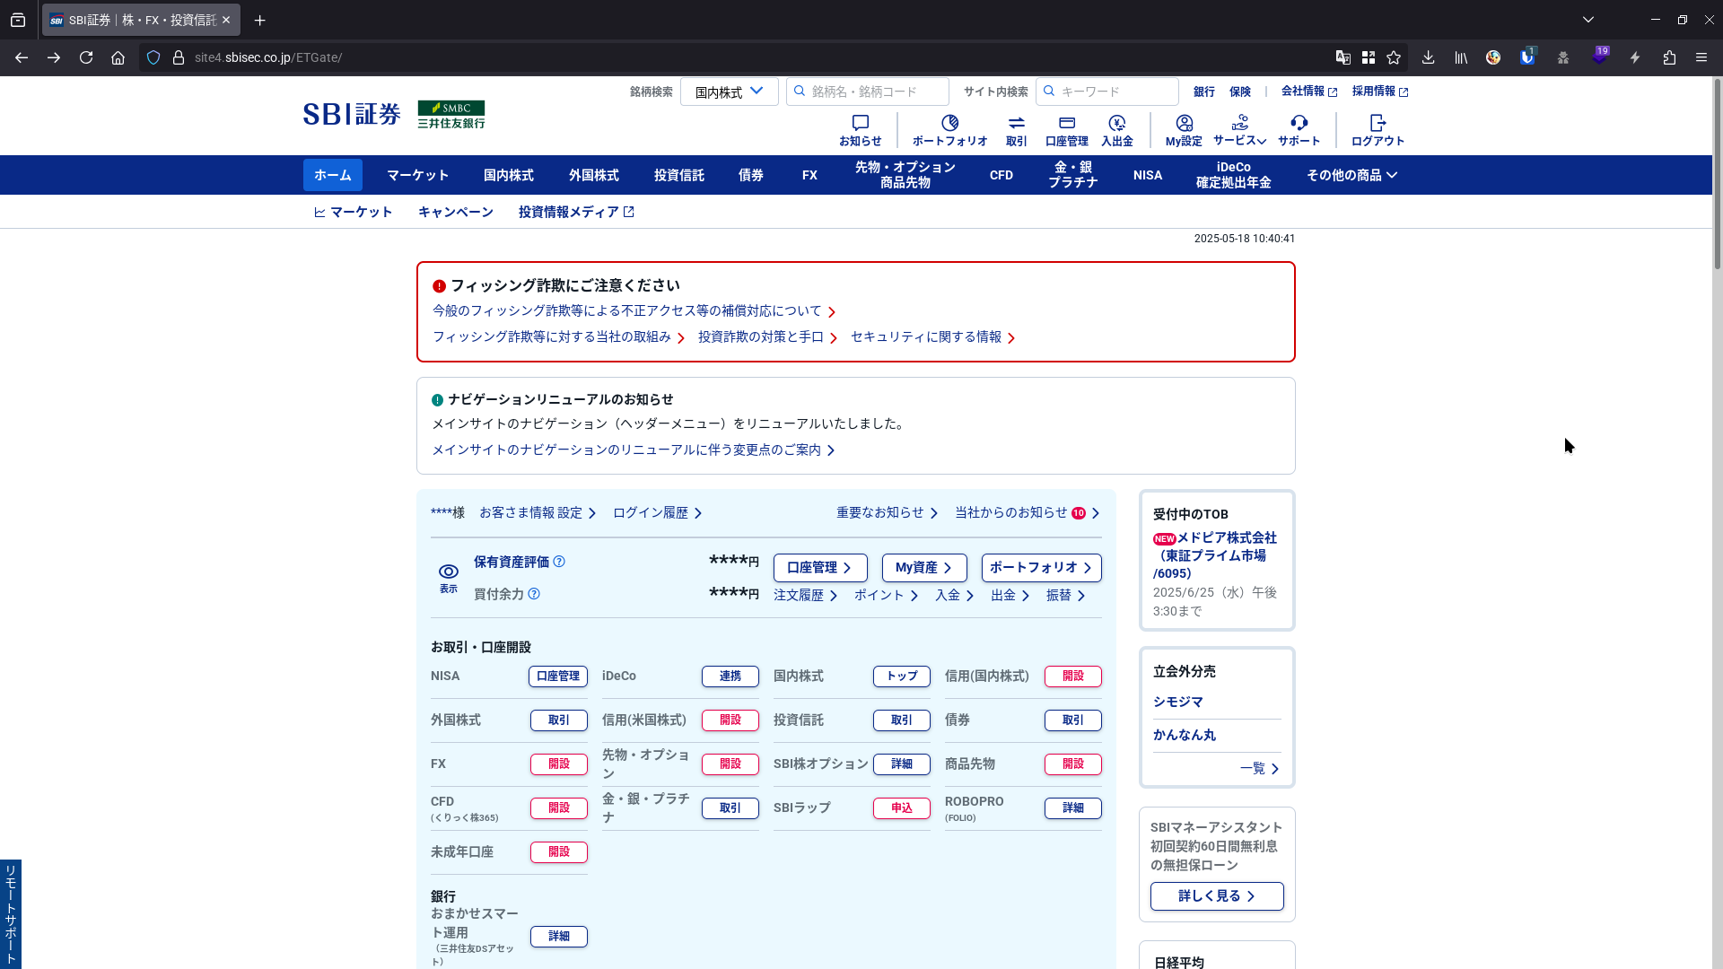
Task: Click the キャンペーン sub-navigation link
Action: [x=456, y=212]
